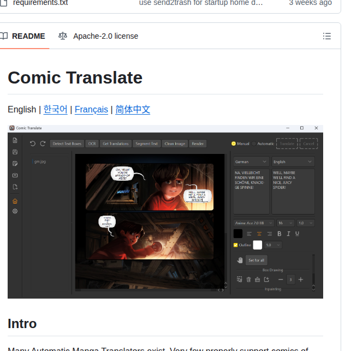Toggle Italic text formatting
Image resolution: width=351 pixels, height=351 pixels.
click(x=288, y=234)
